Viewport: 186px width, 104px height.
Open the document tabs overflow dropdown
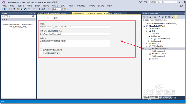coord(140,13)
